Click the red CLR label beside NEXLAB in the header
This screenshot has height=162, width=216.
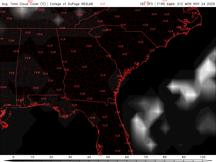coord(103,4)
